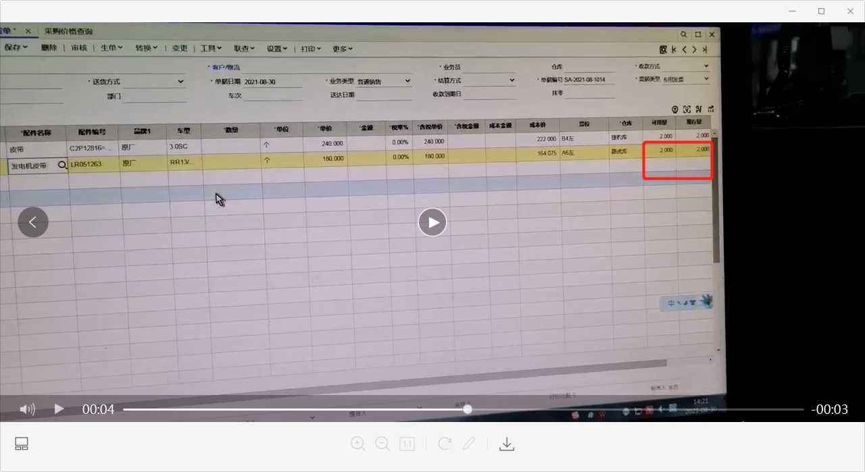Expand the 业务类型 dropdown showing 普通销售

pyautogui.click(x=407, y=81)
